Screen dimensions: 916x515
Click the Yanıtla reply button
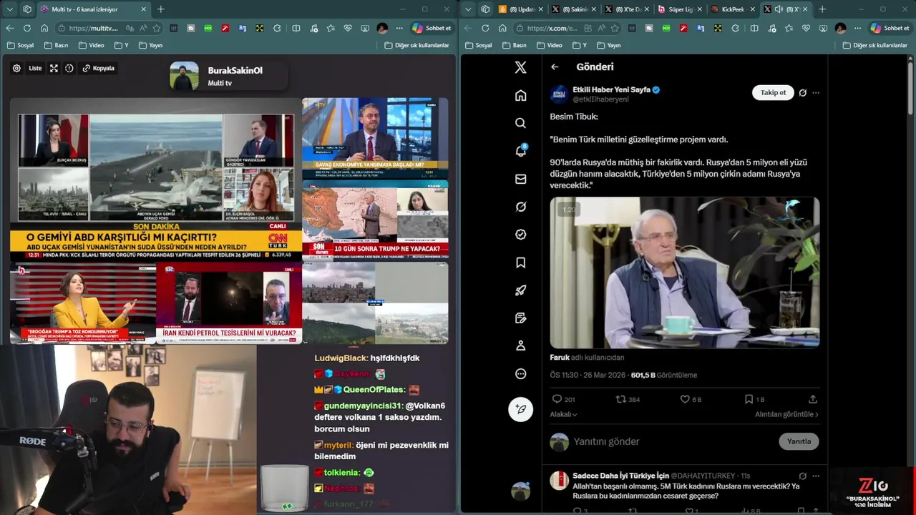(799, 441)
